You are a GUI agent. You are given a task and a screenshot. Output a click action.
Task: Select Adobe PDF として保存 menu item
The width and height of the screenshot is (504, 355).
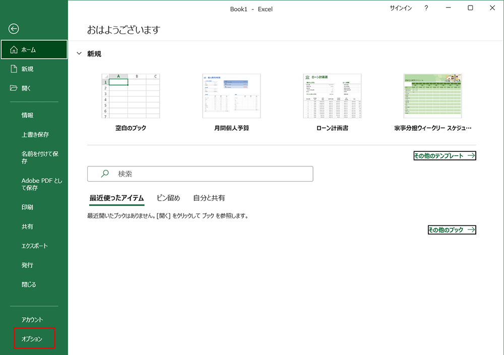[42, 184]
